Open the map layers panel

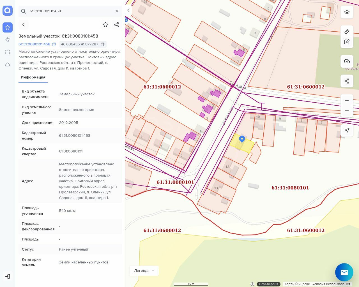pyautogui.click(x=347, y=12)
